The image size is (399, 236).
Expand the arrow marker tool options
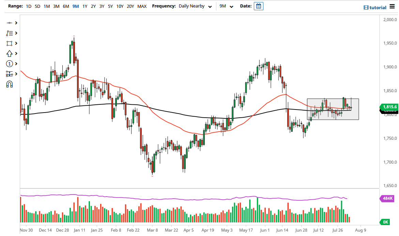(16, 54)
